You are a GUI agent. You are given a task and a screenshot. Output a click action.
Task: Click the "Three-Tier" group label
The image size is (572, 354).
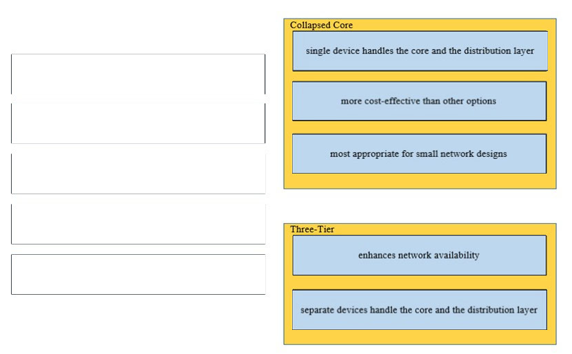click(312, 229)
